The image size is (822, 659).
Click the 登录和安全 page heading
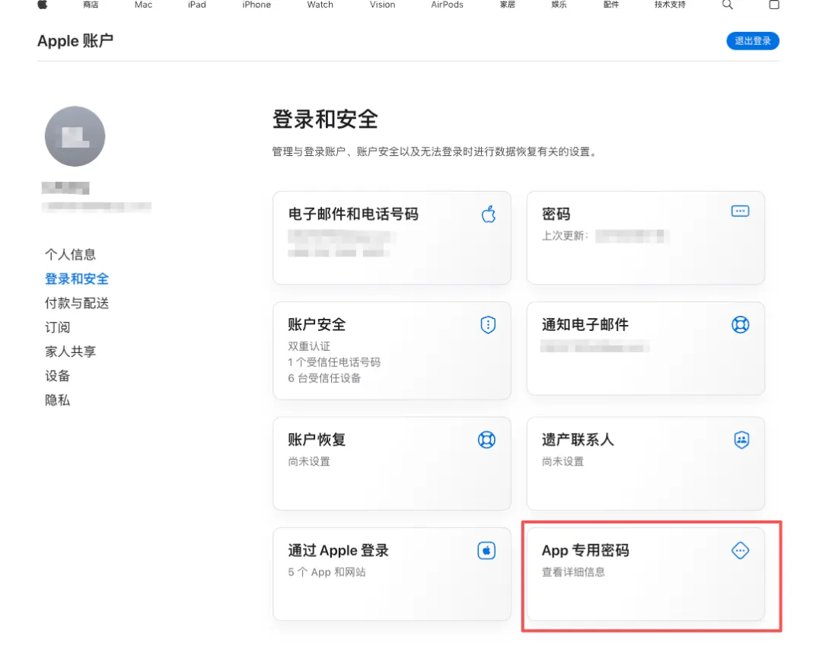[325, 119]
